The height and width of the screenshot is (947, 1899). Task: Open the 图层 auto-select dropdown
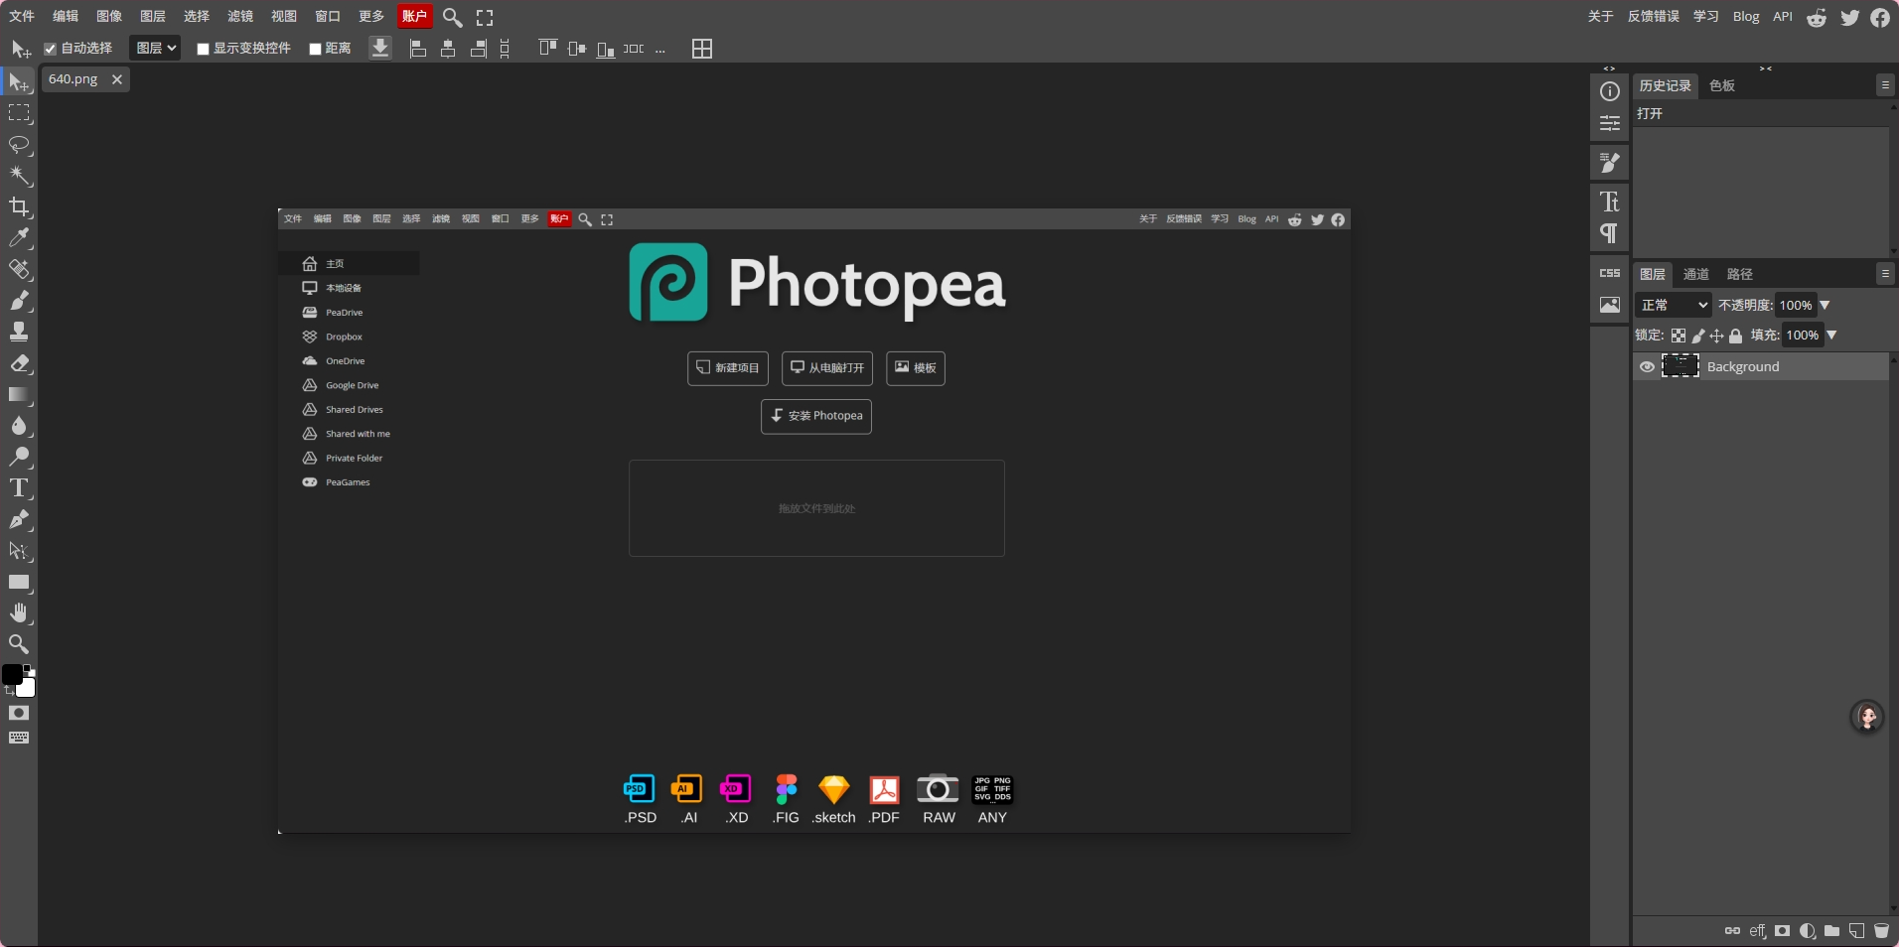tap(155, 48)
